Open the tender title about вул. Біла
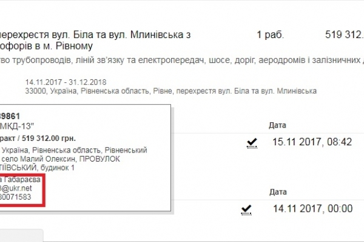 click(x=97, y=41)
